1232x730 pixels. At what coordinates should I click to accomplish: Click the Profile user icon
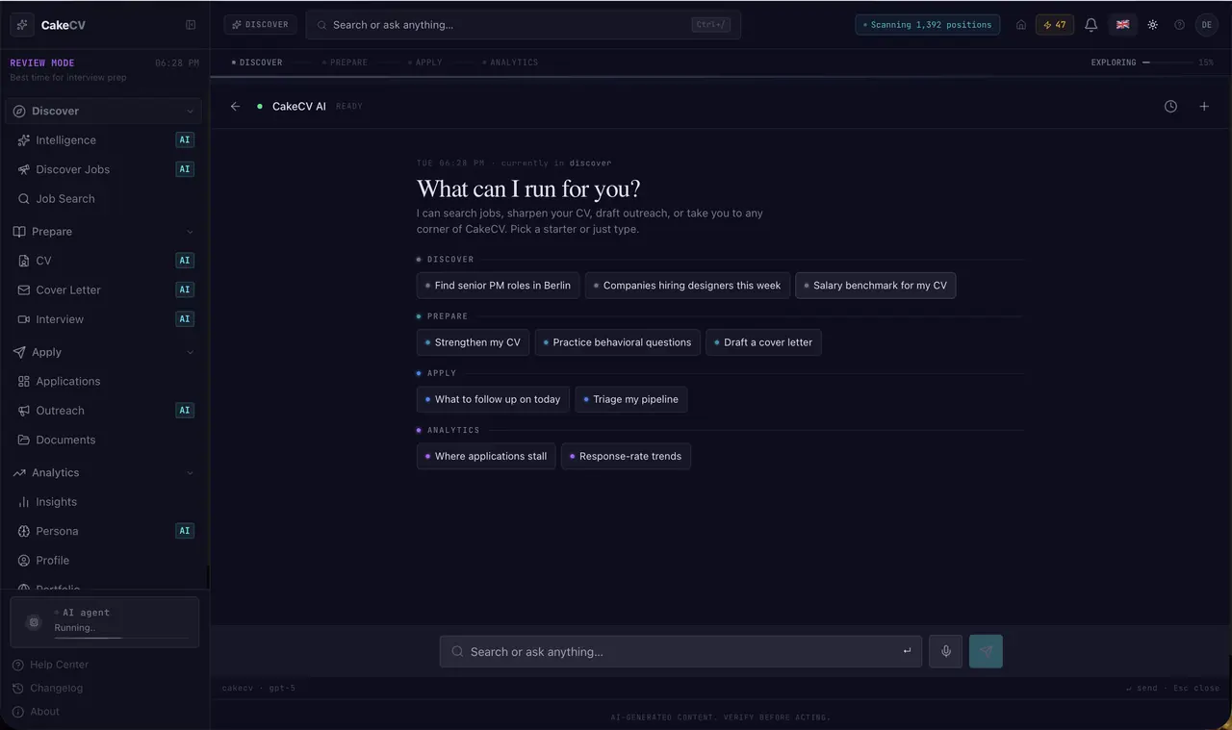pyautogui.click(x=24, y=561)
